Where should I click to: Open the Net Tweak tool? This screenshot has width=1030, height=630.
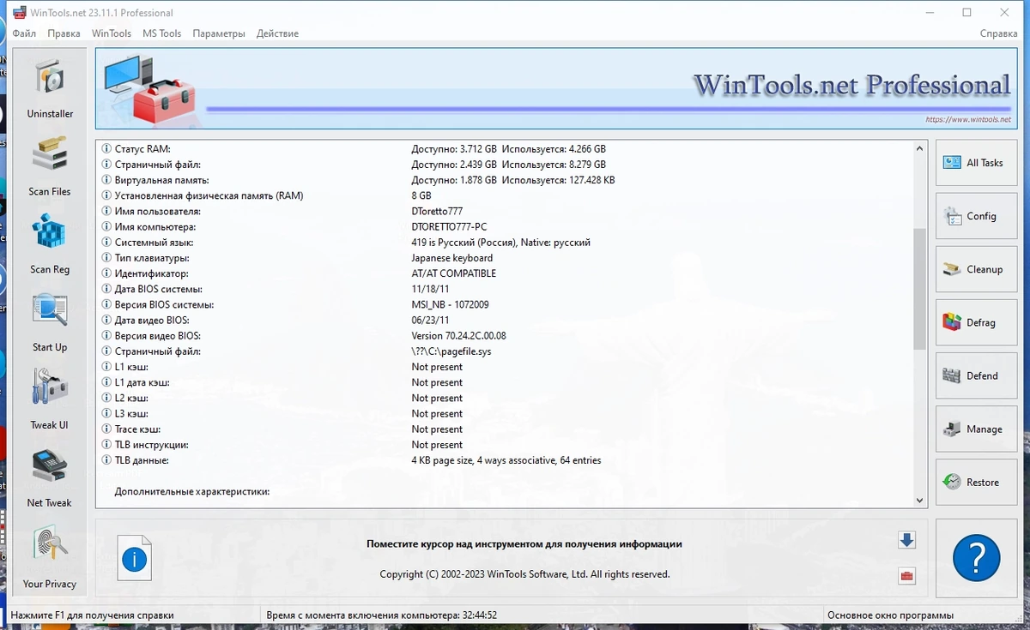(x=50, y=478)
